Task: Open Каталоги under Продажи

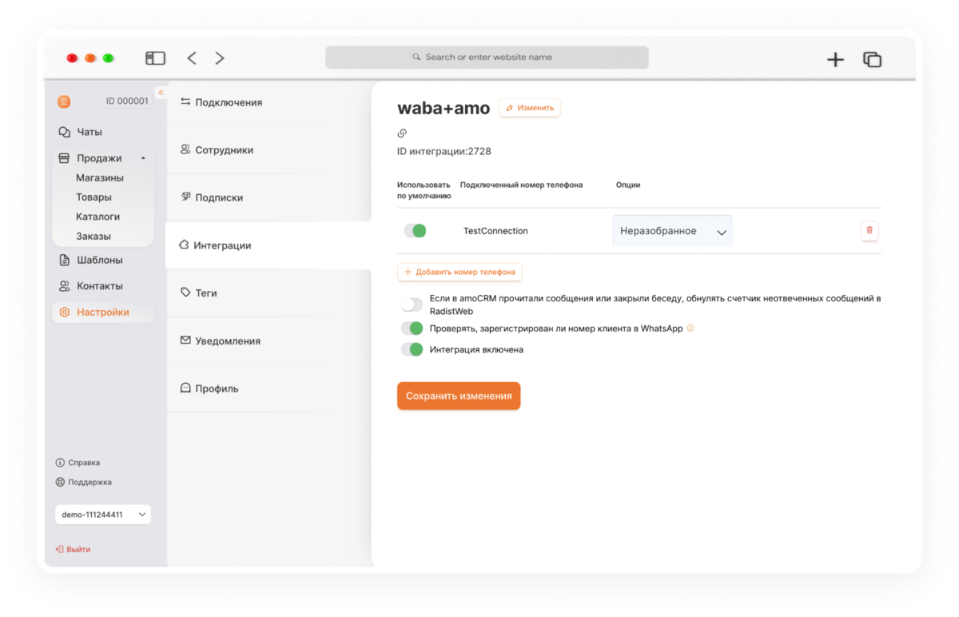Action: [98, 217]
